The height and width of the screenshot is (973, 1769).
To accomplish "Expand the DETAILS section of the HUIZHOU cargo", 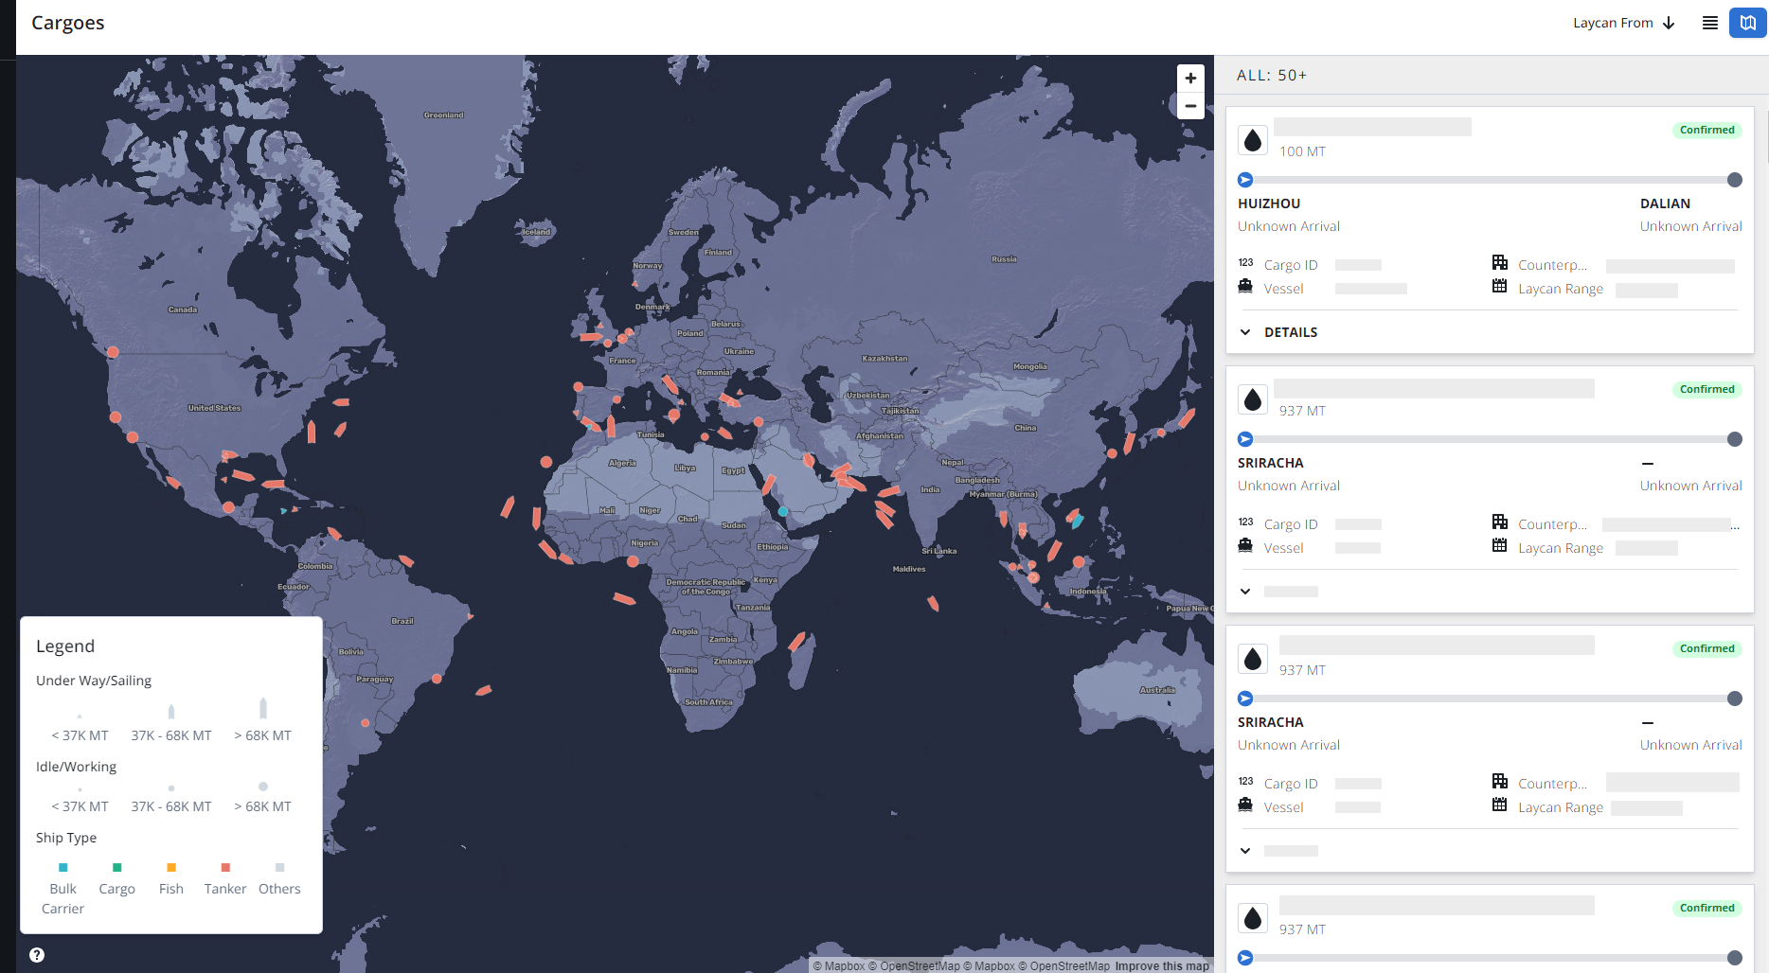I will (x=1278, y=332).
